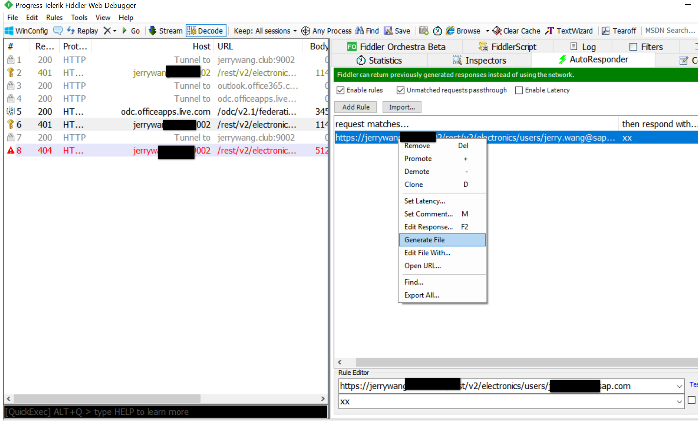The width and height of the screenshot is (698, 421).
Task: Open the TextWizard tool
Action: pos(569,31)
